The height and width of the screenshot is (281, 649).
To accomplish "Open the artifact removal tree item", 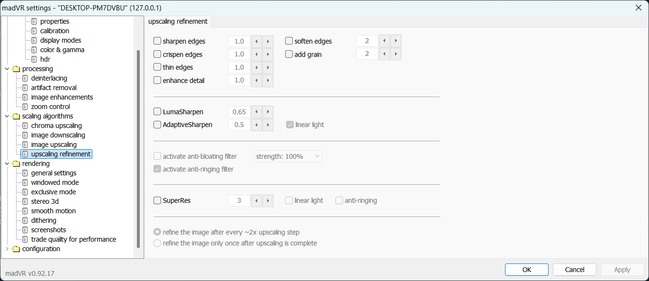I will [x=54, y=88].
